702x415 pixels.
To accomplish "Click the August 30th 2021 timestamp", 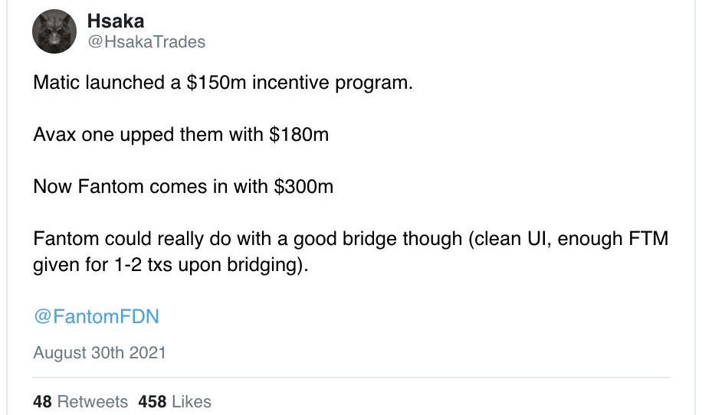I will coord(100,353).
